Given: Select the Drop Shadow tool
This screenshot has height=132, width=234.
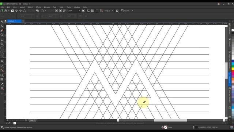Looking at the screenshot, I should tap(2, 75).
